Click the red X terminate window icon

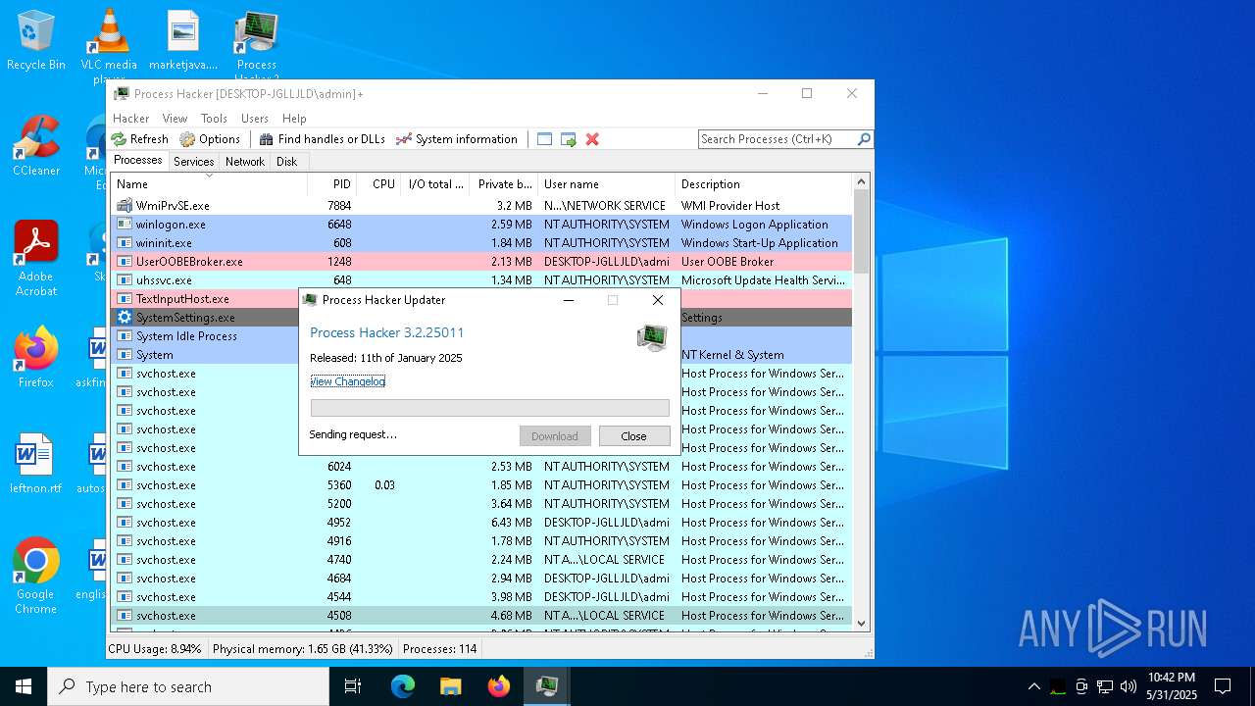coord(592,139)
